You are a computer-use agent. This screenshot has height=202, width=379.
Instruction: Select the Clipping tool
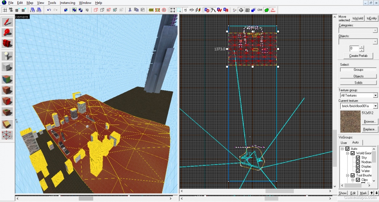coord(7,124)
